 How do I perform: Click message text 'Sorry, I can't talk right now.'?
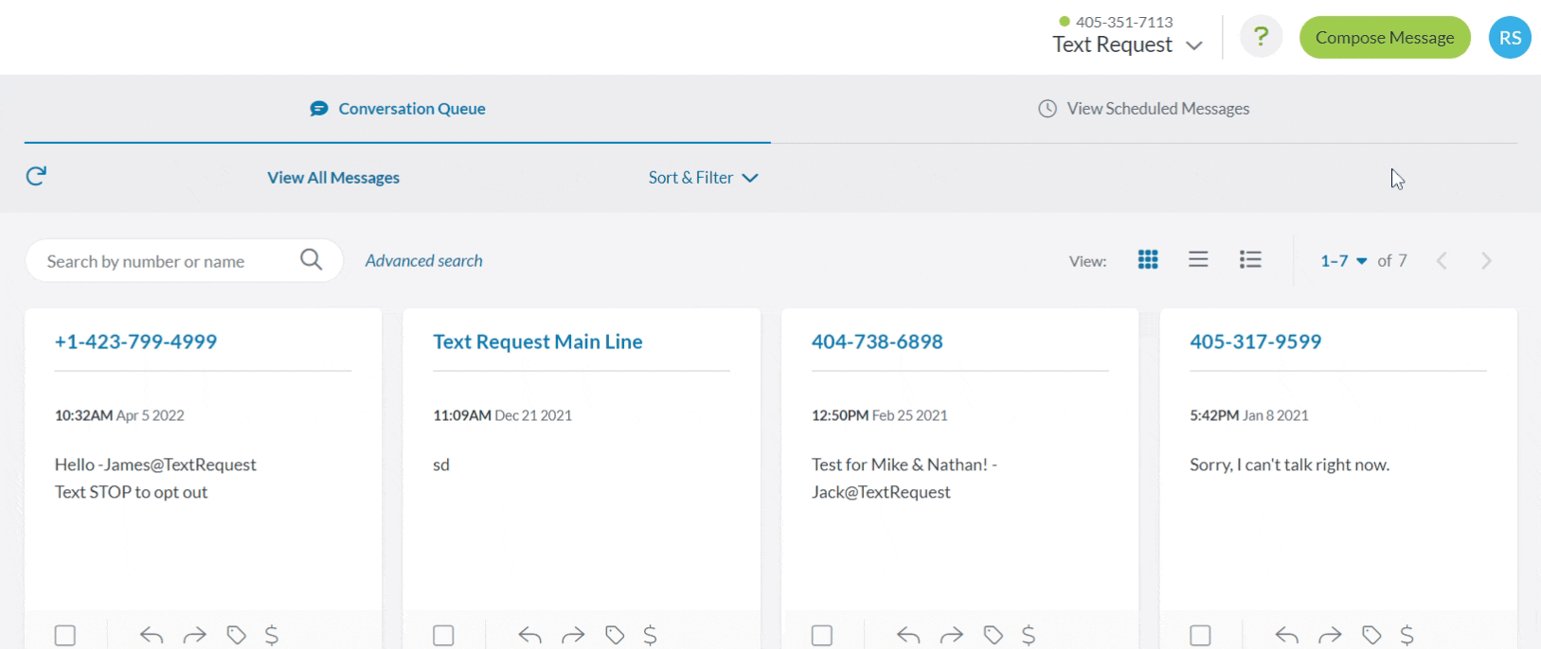tap(1290, 465)
